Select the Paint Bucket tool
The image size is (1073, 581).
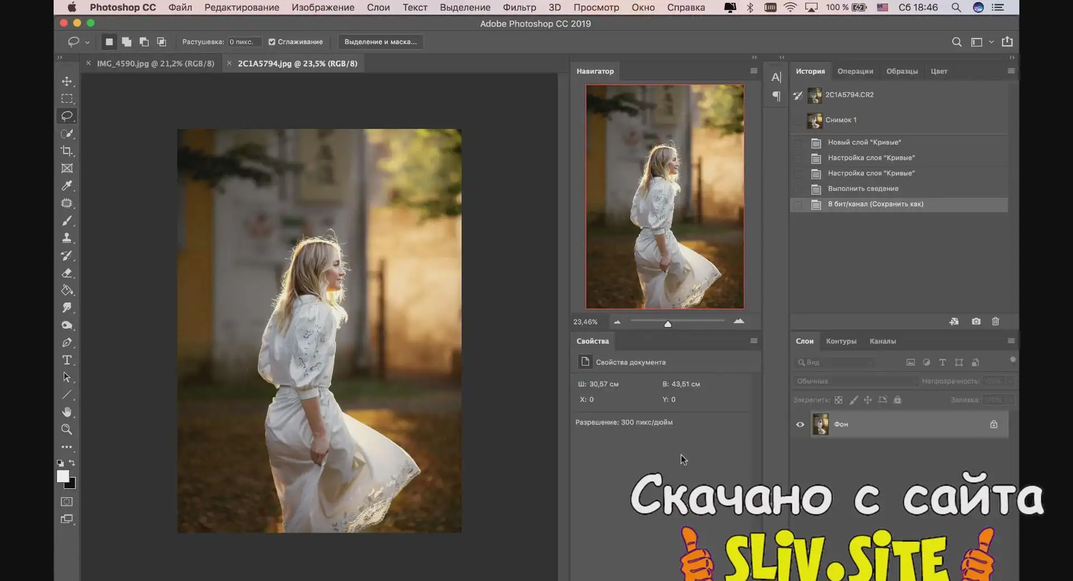pos(67,290)
